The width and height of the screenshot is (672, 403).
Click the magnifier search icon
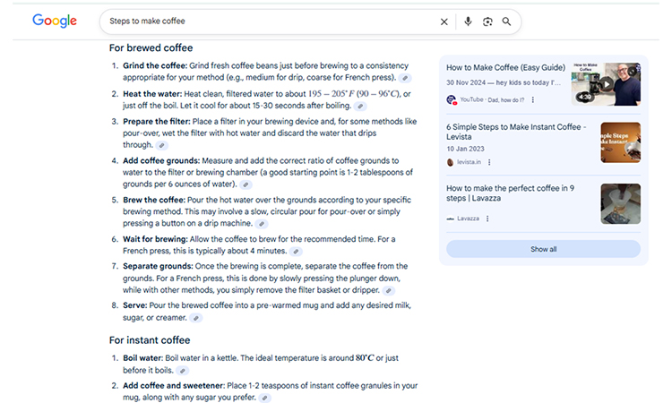[x=507, y=21]
